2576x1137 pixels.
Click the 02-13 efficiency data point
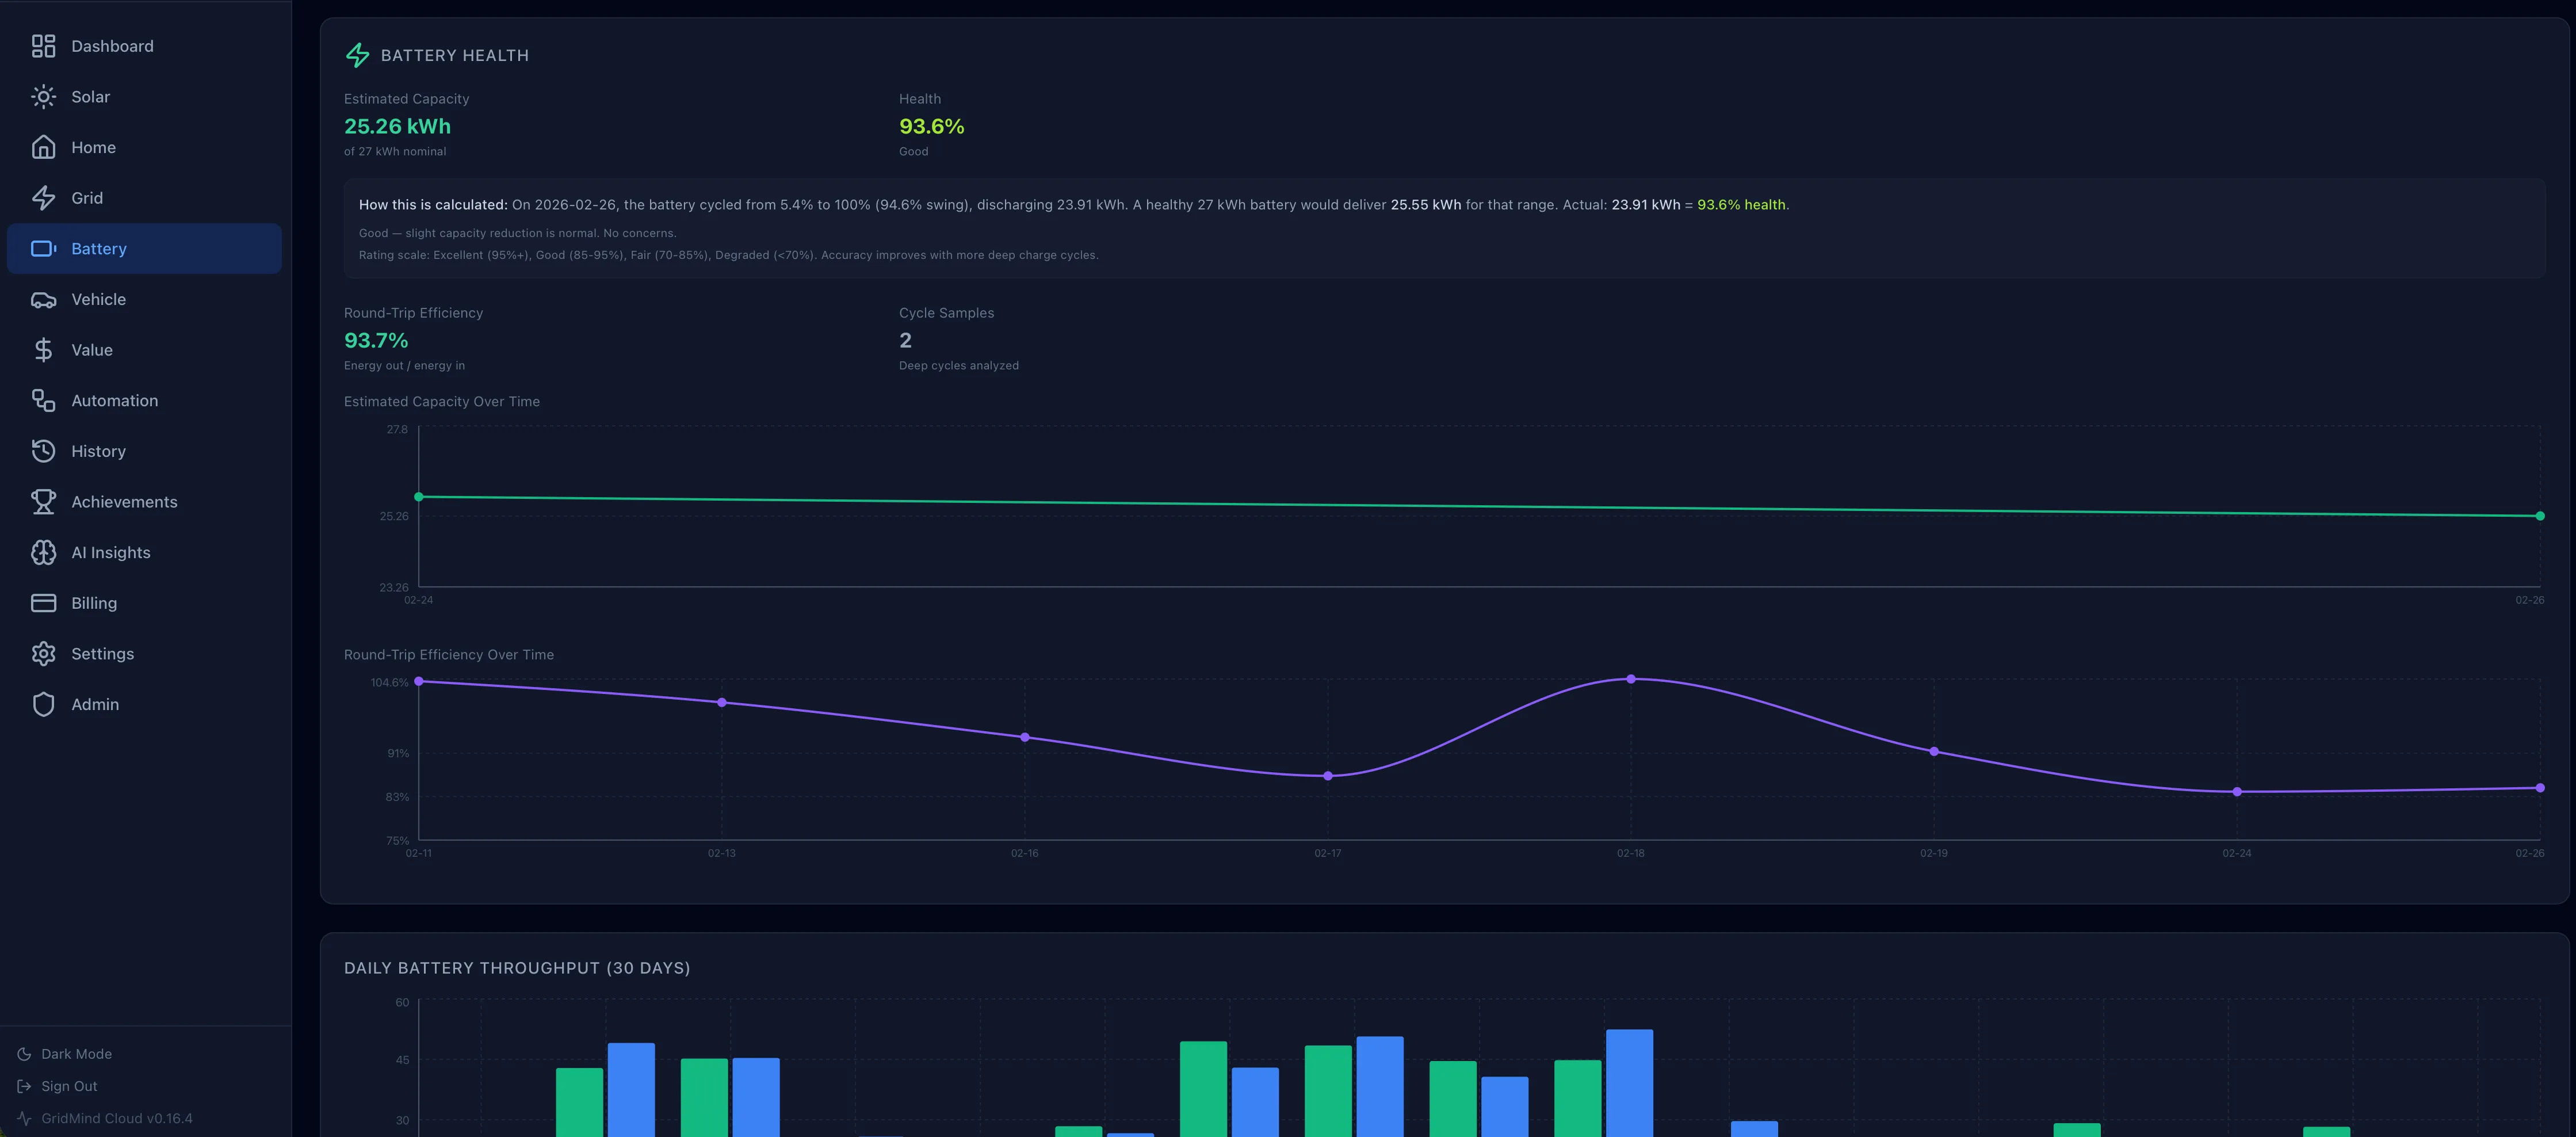(x=722, y=703)
